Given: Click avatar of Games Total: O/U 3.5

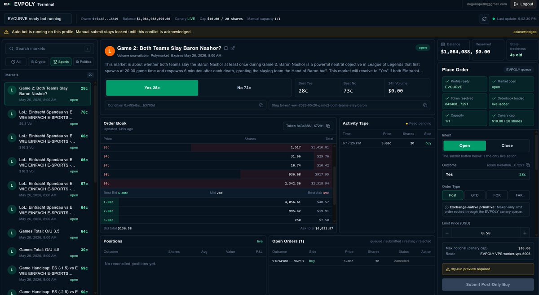Looking at the screenshot, I should point(13,234).
